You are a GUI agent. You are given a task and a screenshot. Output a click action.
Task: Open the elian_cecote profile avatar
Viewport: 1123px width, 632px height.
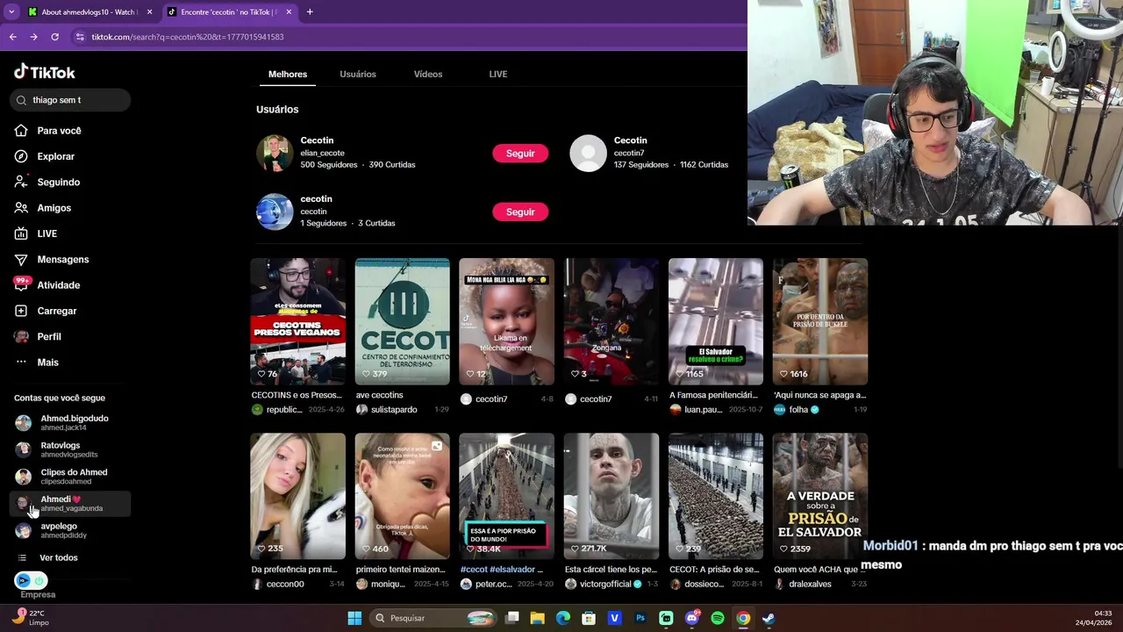(x=275, y=154)
